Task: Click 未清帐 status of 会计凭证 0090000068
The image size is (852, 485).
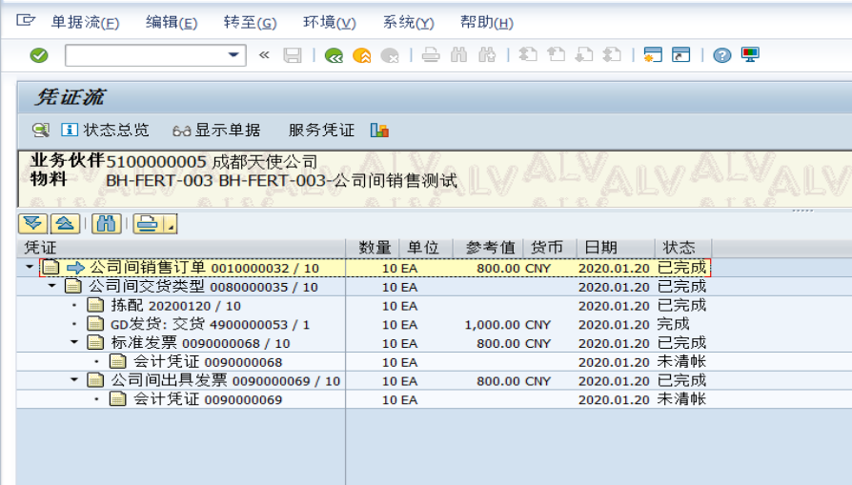Action: coord(681,362)
